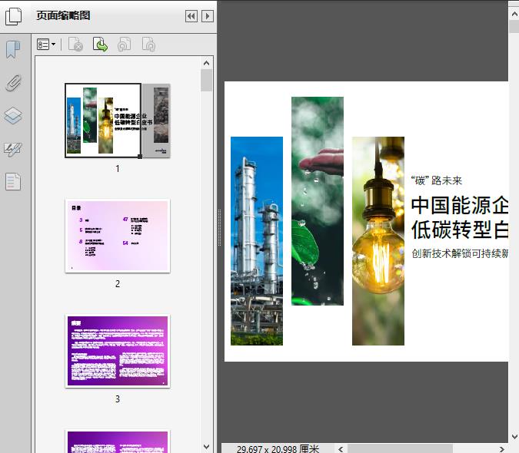The height and width of the screenshot is (453, 519).
Task: Open the Signatures panel
Action: coord(13,150)
